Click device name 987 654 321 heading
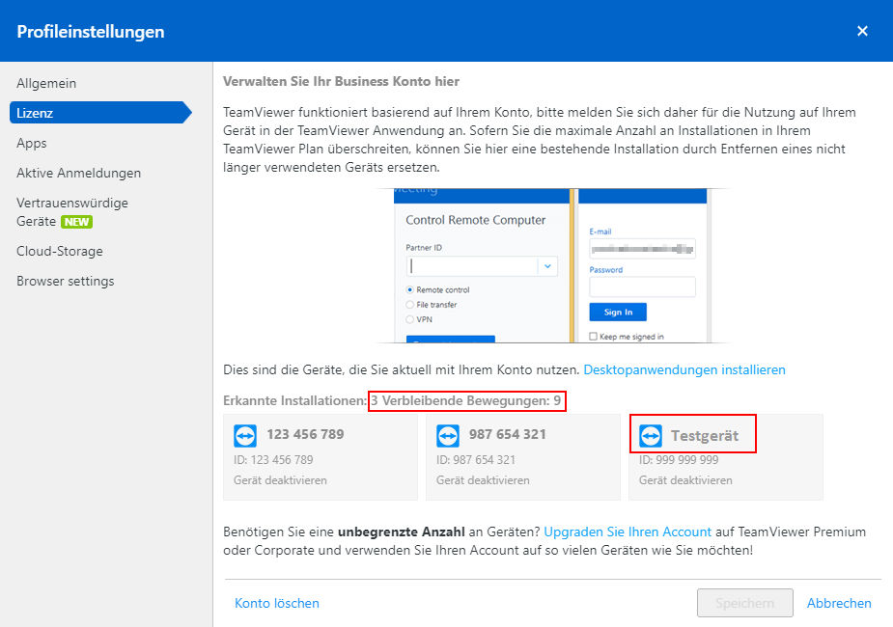893x627 pixels. [508, 434]
